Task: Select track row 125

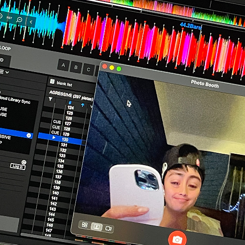Action: pyautogui.click(x=70, y=113)
